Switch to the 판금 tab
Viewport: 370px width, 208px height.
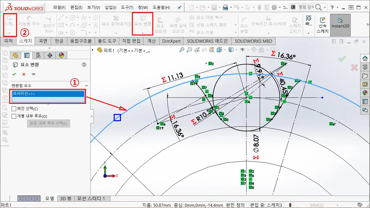(x=59, y=41)
